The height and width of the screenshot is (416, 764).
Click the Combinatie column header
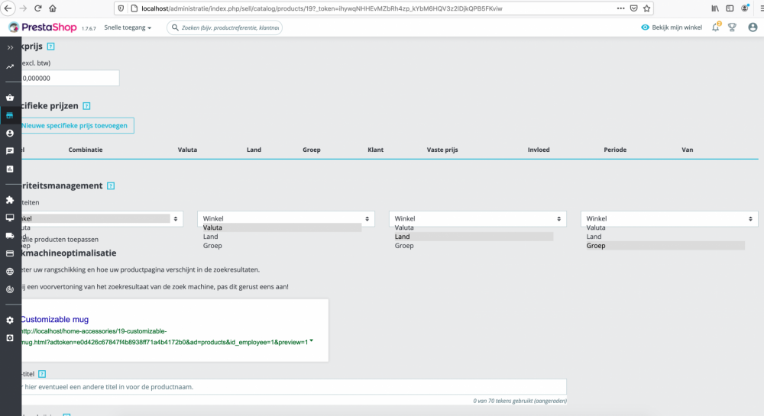coord(86,150)
